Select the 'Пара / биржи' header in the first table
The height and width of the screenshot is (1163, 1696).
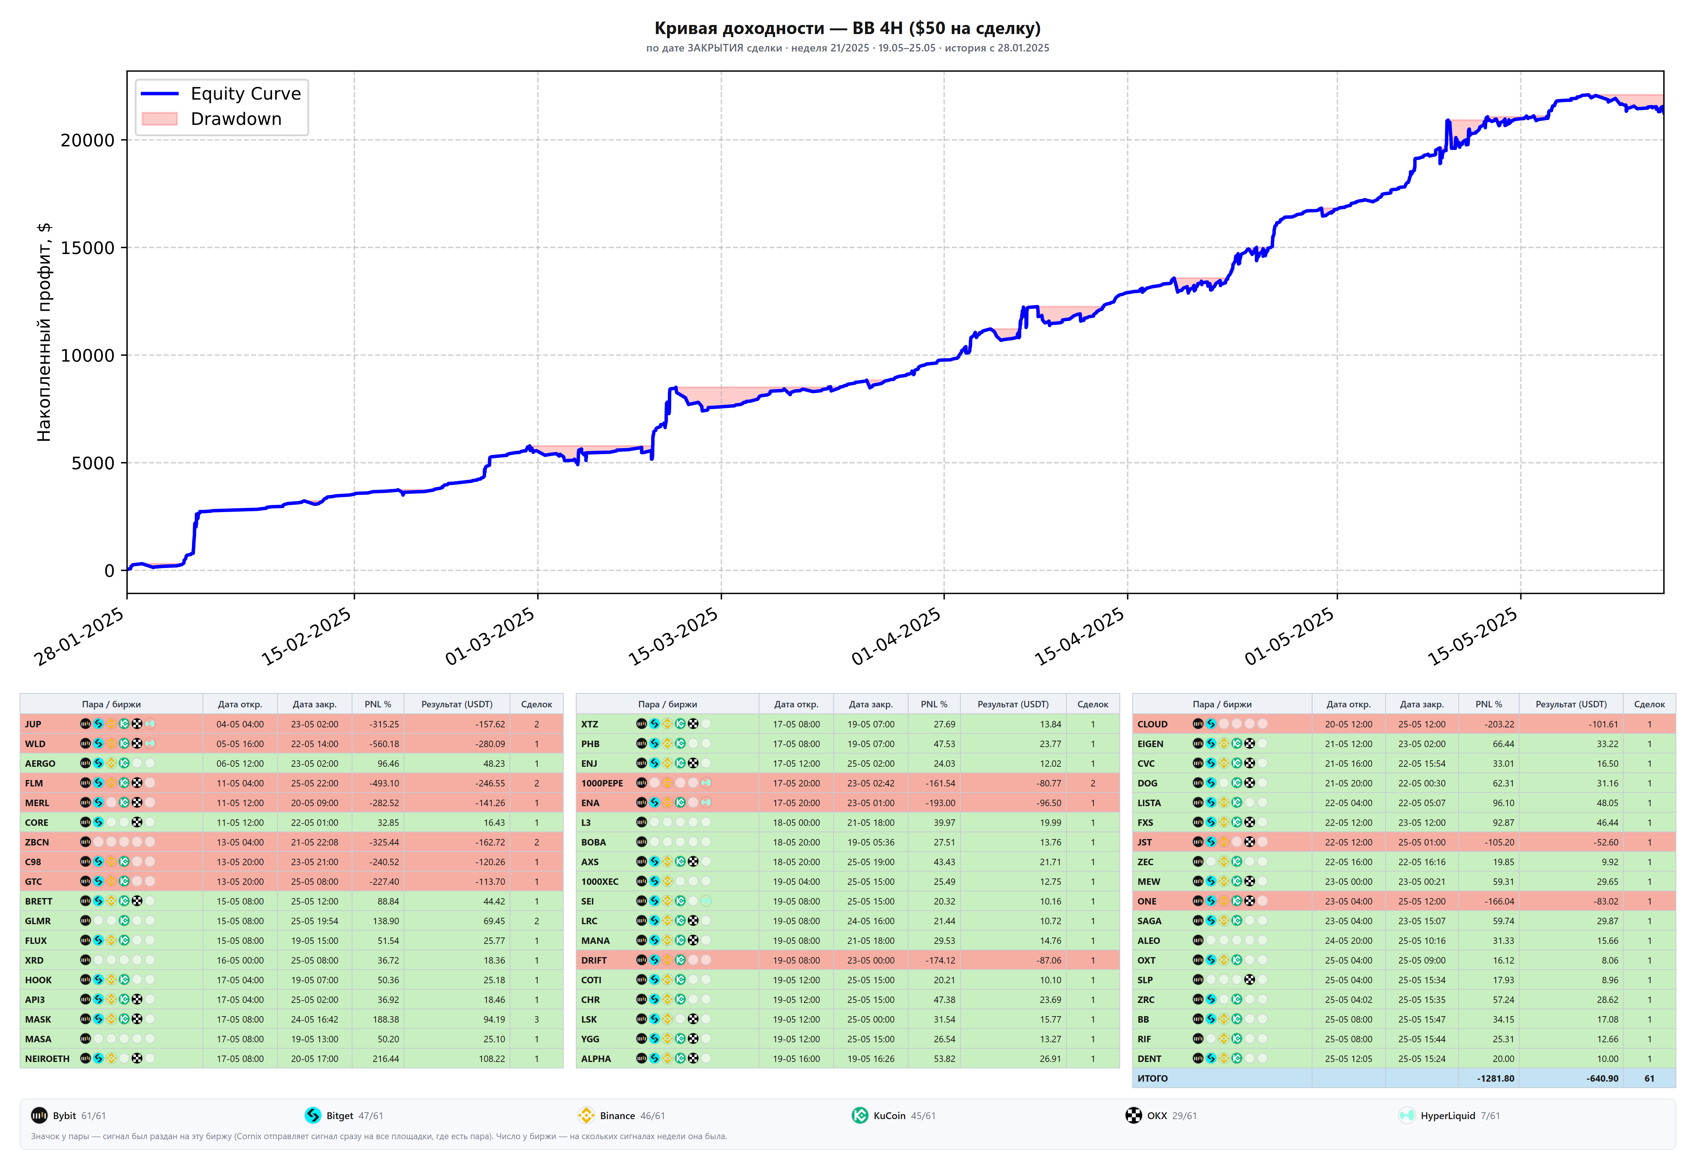(111, 704)
